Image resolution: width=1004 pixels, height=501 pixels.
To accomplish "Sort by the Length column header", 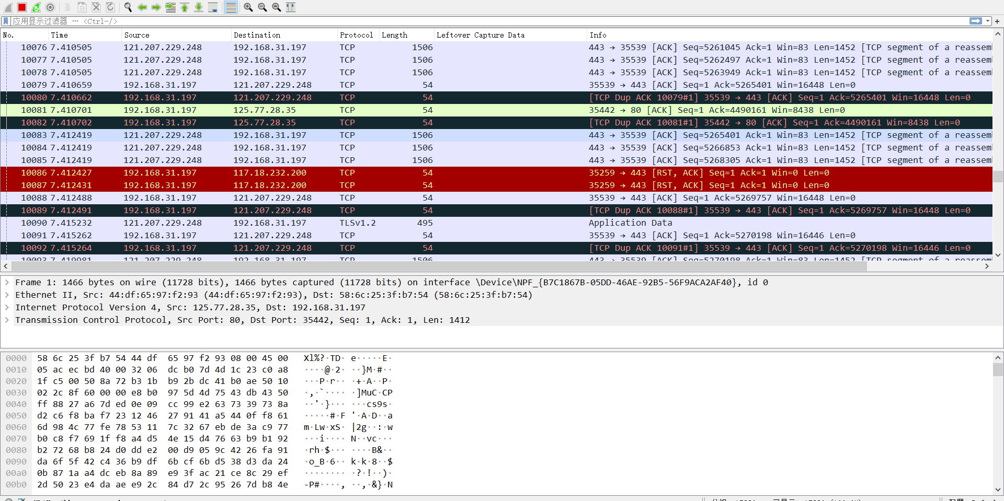I will pyautogui.click(x=407, y=35).
